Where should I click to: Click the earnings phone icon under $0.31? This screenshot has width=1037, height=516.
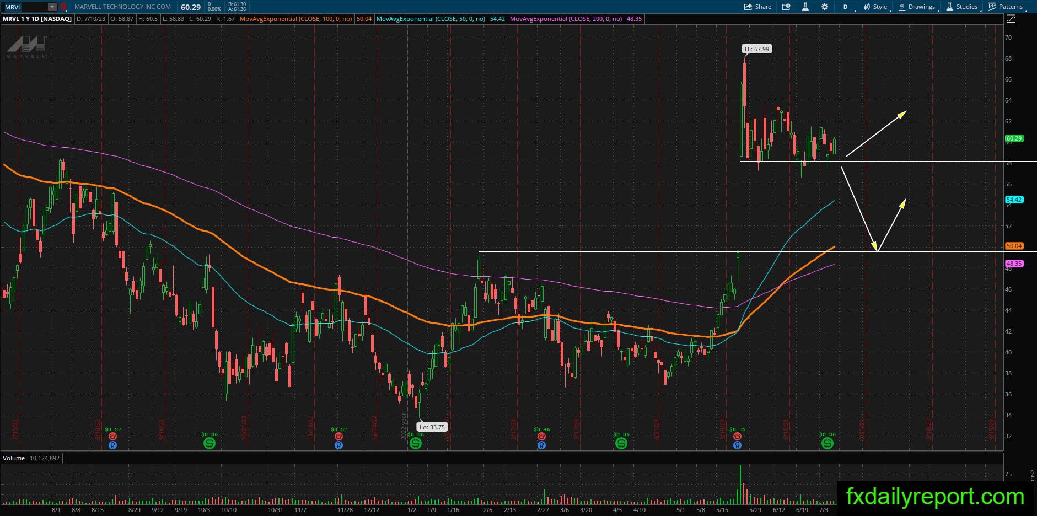click(x=737, y=436)
